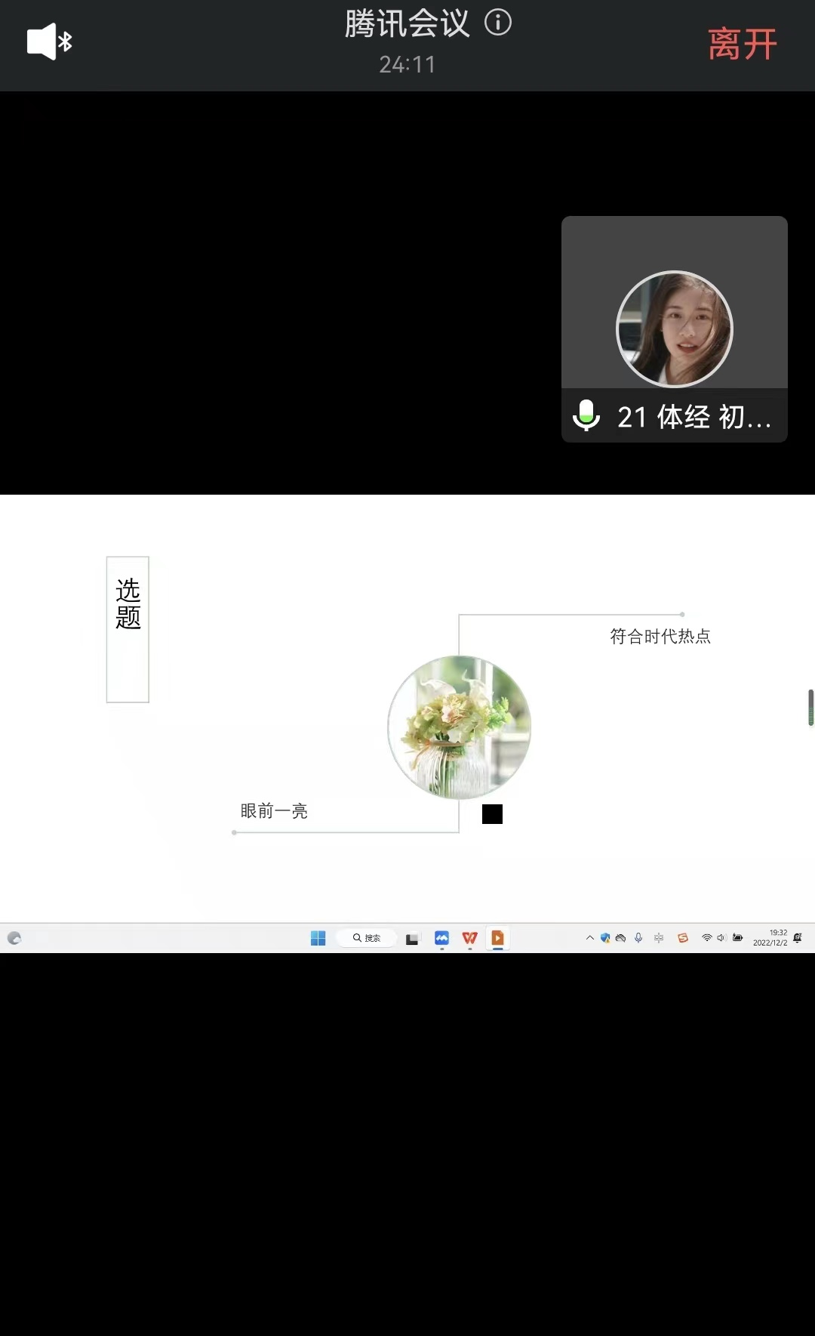Click the orange WPS presentation taskbar icon
This screenshot has width=815, height=1336.
point(497,938)
